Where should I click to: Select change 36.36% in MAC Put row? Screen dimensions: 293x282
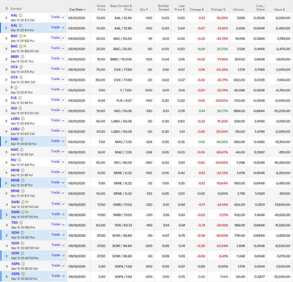coord(222,142)
